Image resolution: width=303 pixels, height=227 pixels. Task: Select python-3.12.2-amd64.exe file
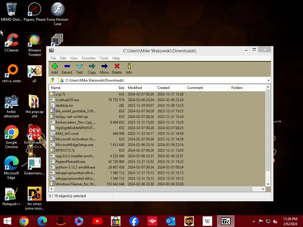click(75, 167)
